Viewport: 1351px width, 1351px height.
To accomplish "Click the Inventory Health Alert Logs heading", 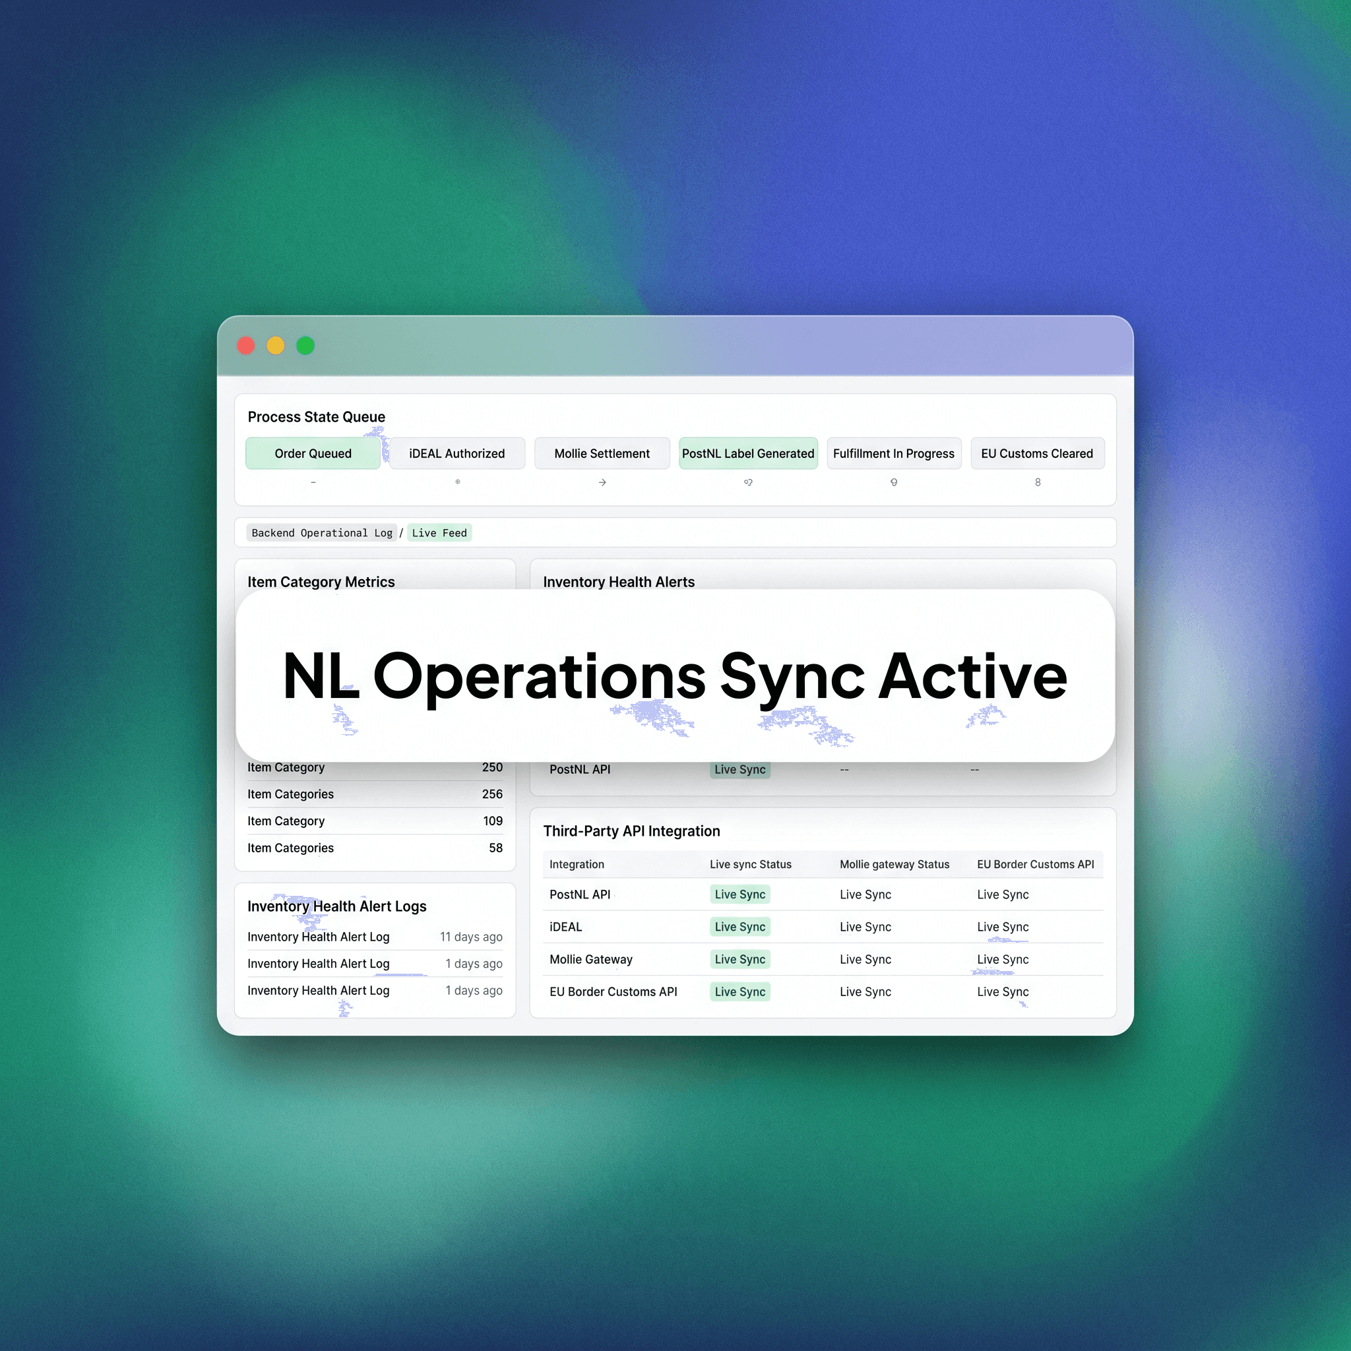I will (x=336, y=906).
